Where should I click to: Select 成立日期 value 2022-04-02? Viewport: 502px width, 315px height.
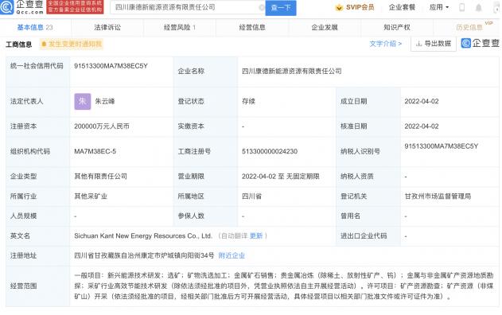(x=422, y=102)
